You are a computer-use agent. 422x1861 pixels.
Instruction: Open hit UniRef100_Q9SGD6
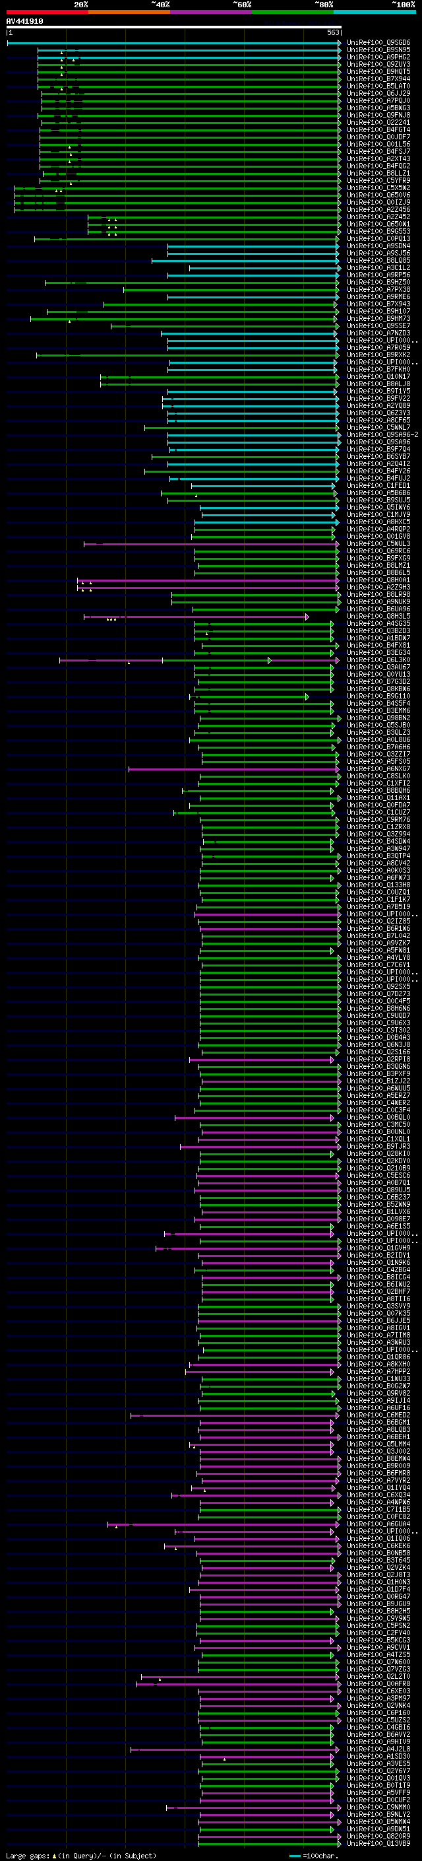pos(378,44)
